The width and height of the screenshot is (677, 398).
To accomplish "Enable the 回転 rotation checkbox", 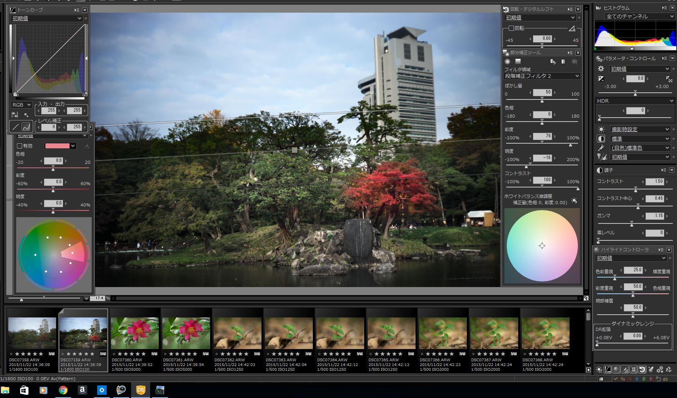I will click(511, 28).
